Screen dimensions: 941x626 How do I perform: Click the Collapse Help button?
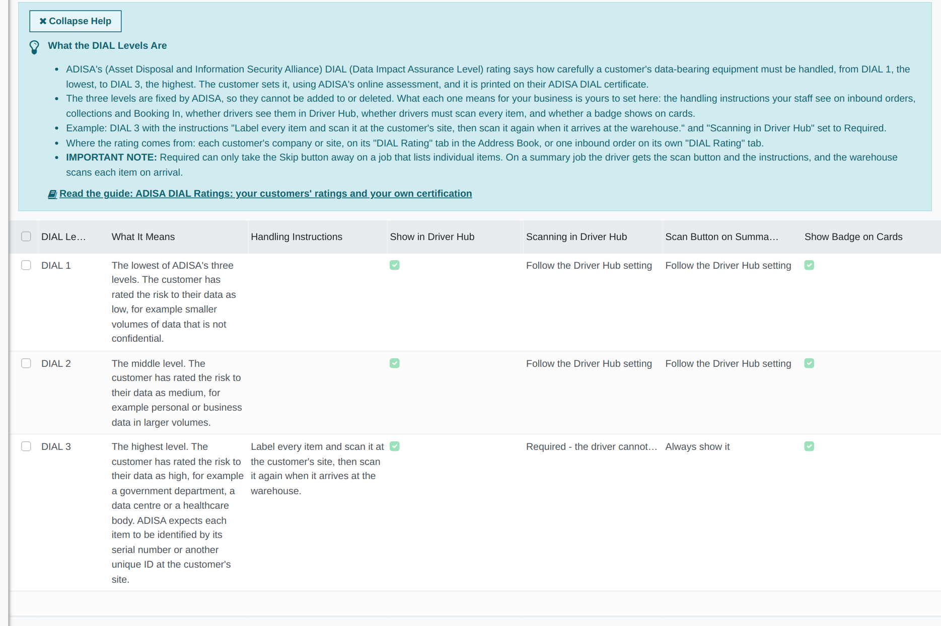(76, 21)
